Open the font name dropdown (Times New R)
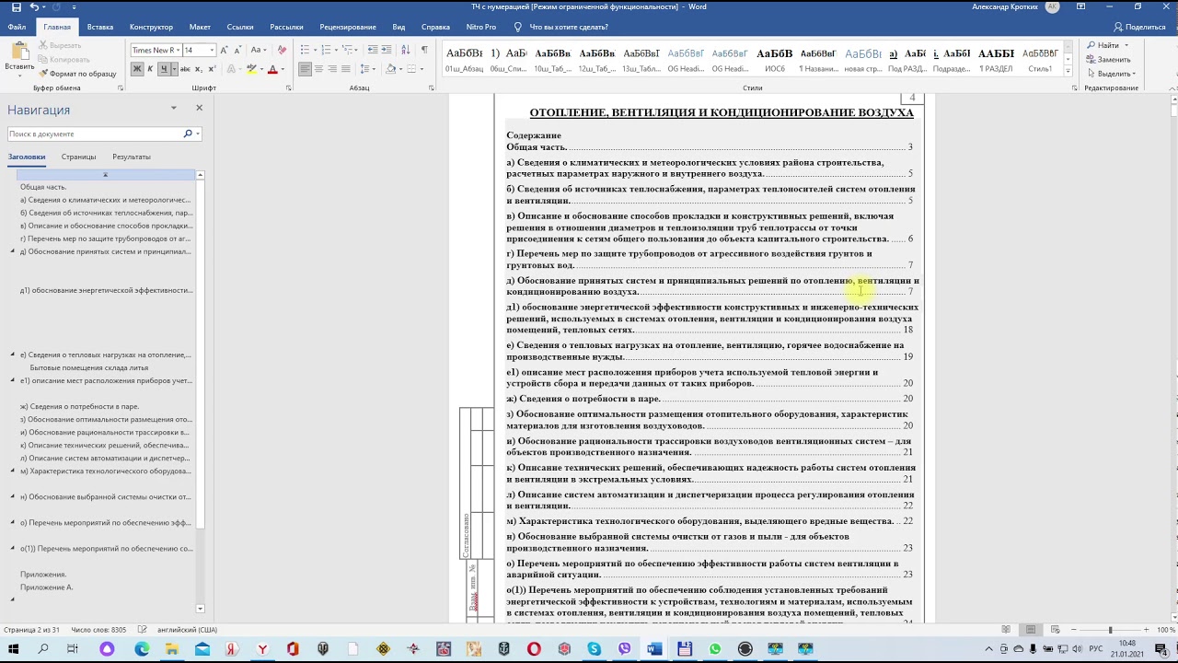 (177, 51)
